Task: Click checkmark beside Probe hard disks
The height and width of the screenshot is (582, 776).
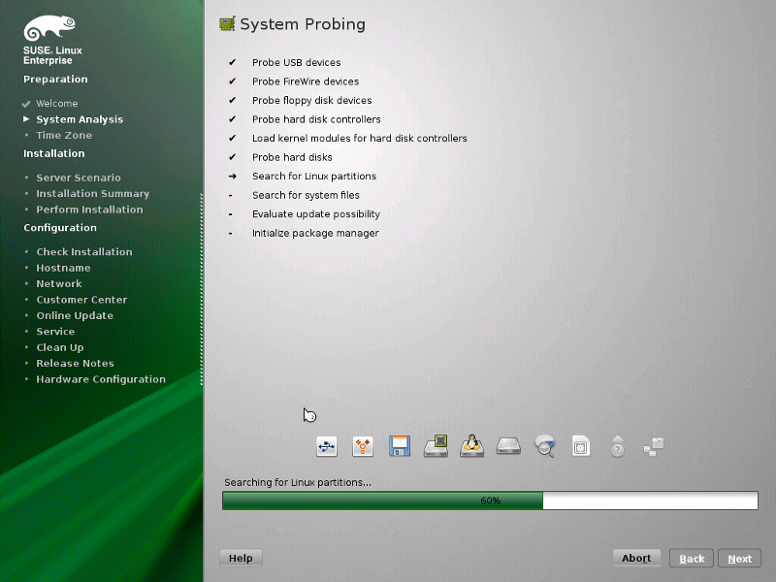Action: point(232,157)
